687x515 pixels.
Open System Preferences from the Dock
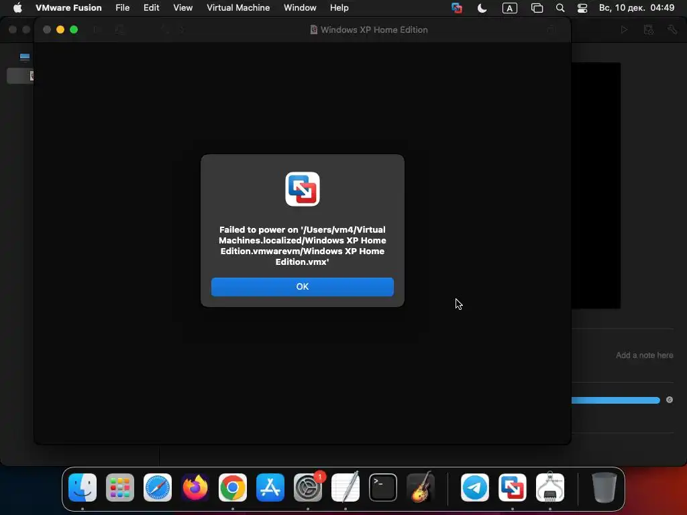pos(308,488)
